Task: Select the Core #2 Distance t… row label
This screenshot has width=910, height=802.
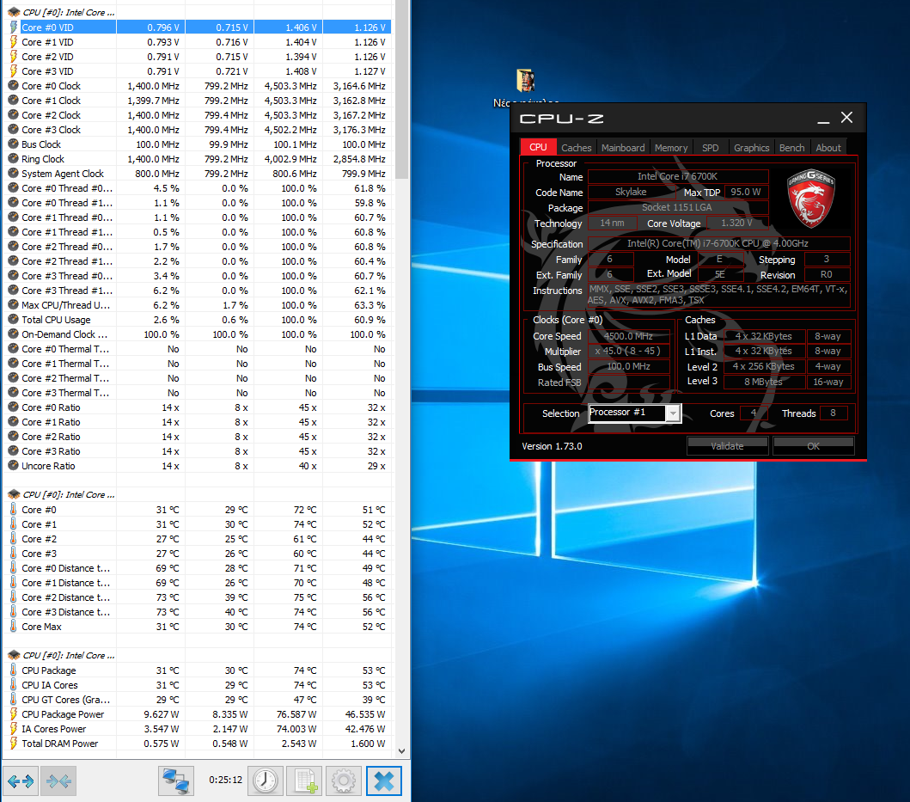Action: click(x=65, y=597)
